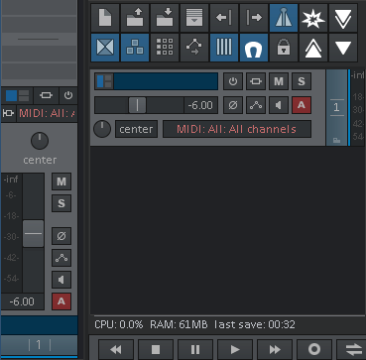Viewport: 366px width, 360px height.
Task: Click the last save: 00:32 text
Action: (x=255, y=324)
